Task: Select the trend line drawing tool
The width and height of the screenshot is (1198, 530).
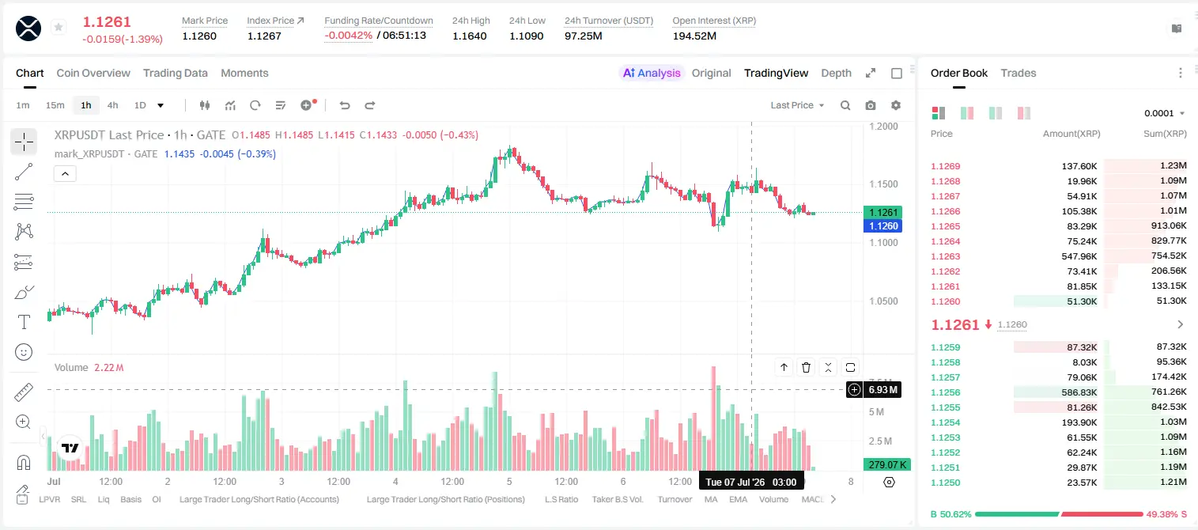Action: [24, 172]
